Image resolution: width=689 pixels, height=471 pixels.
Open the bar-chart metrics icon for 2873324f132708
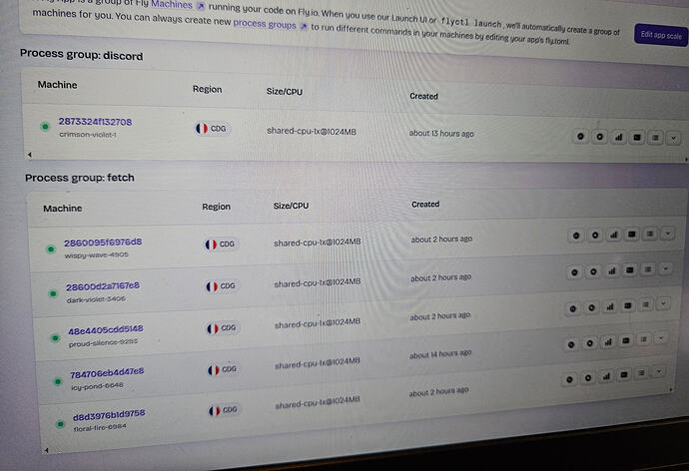[619, 138]
